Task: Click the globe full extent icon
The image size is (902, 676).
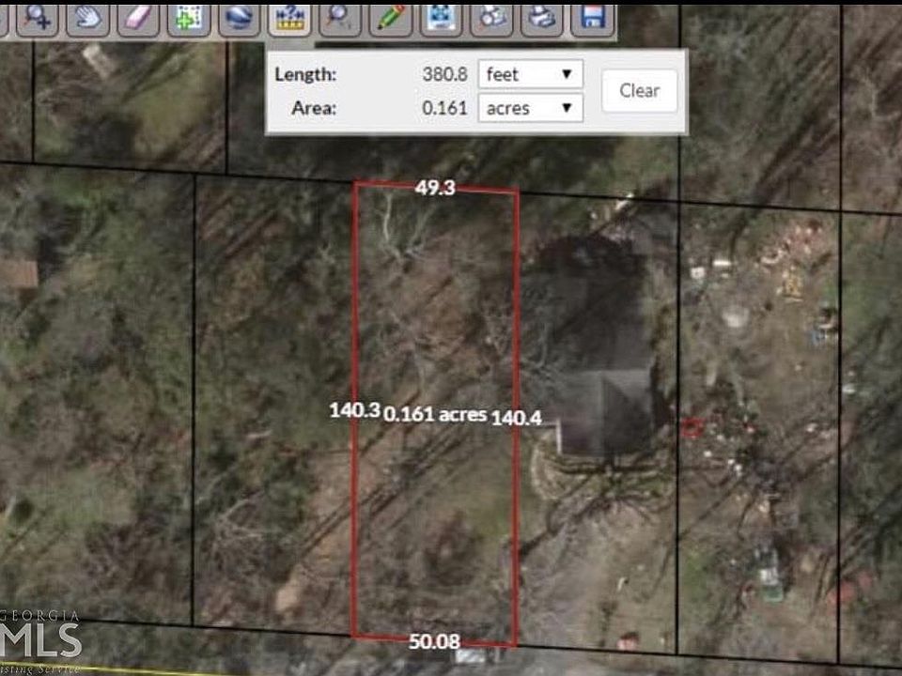Action: click(240, 16)
